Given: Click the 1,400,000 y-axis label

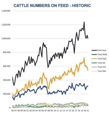Looking at the screenshot, I should (6, 11).
